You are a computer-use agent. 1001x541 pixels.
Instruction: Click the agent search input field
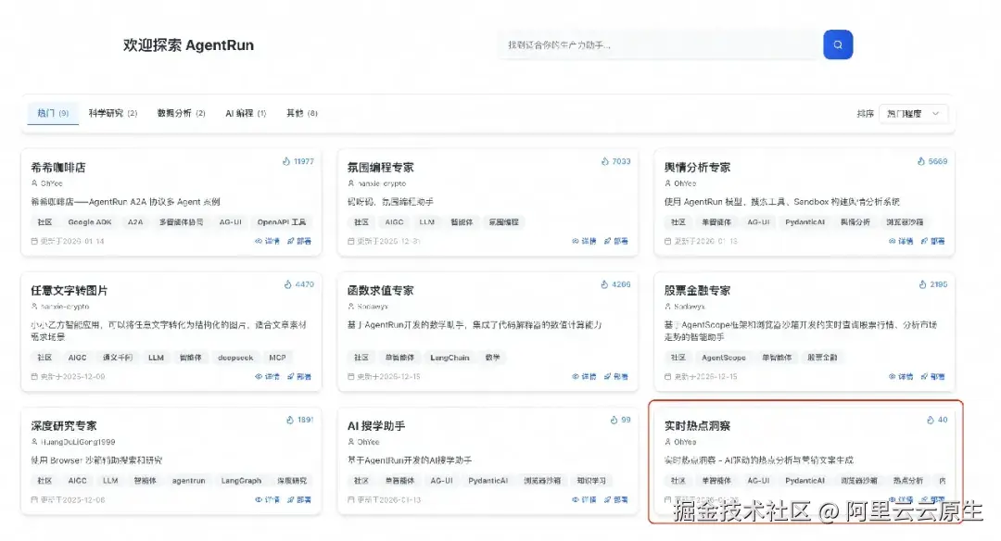pos(660,44)
